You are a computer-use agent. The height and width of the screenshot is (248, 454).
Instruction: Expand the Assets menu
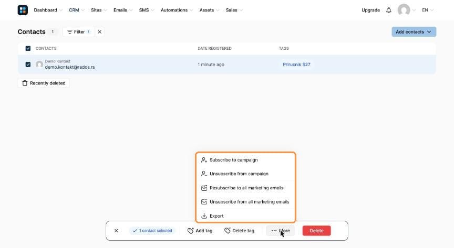(209, 10)
